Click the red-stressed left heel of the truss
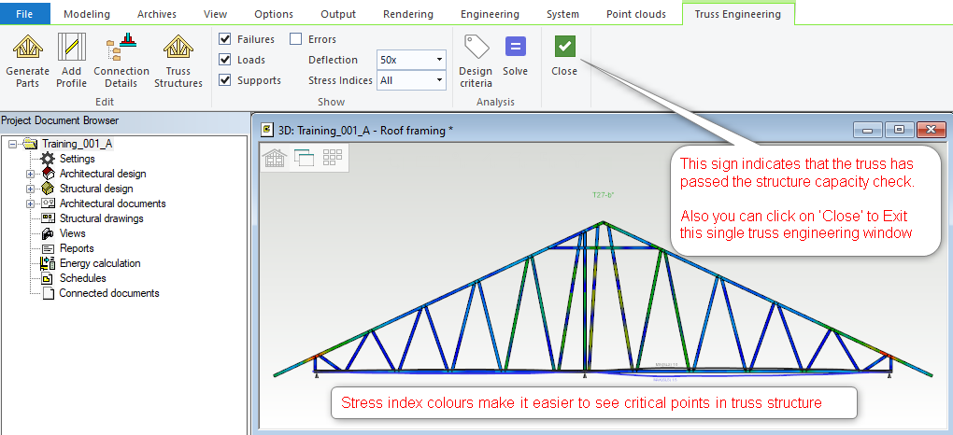The width and height of the screenshot is (953, 435). click(320, 358)
